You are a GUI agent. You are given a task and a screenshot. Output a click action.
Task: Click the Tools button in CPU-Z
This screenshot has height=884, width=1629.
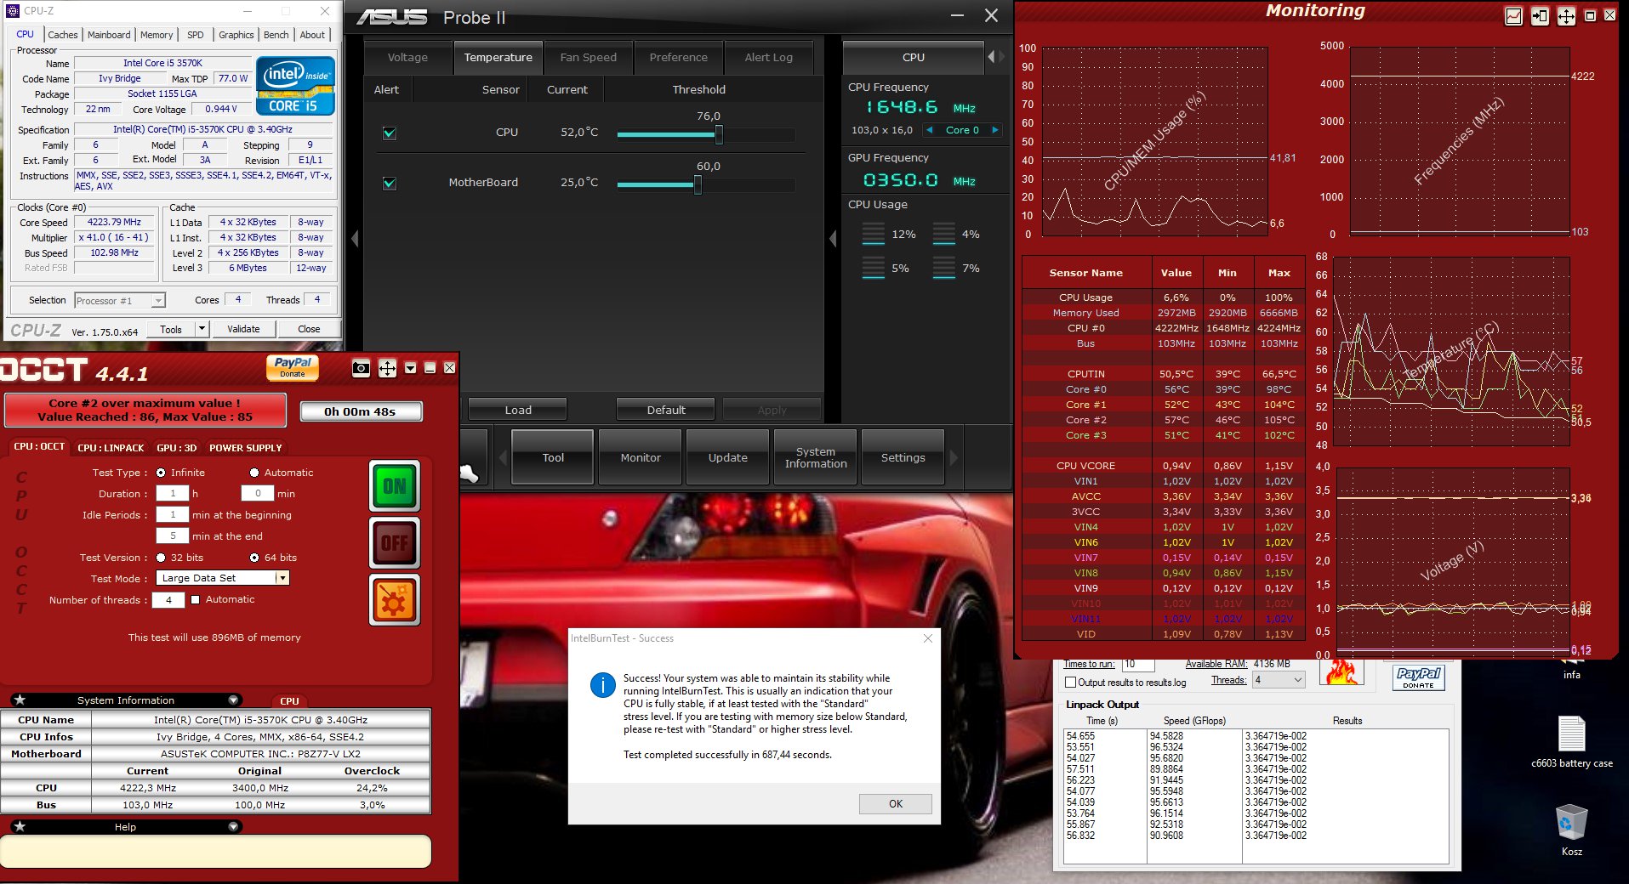(x=171, y=329)
